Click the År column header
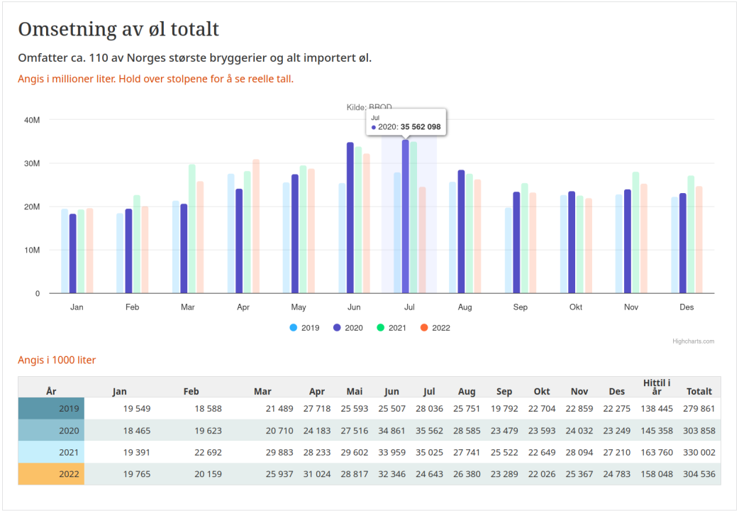739x511 pixels. click(51, 391)
